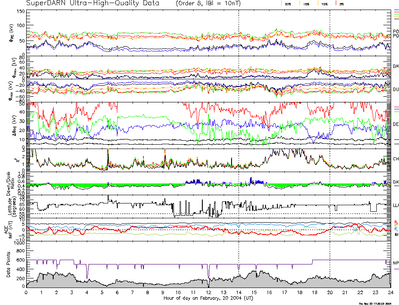Image resolution: width=399 pixels, height=305 pixels.
Task: Click the NP label right of data points panel
Action: click(x=396, y=263)
